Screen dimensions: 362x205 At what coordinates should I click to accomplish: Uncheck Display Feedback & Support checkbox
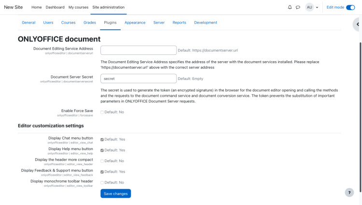pyautogui.click(x=102, y=172)
